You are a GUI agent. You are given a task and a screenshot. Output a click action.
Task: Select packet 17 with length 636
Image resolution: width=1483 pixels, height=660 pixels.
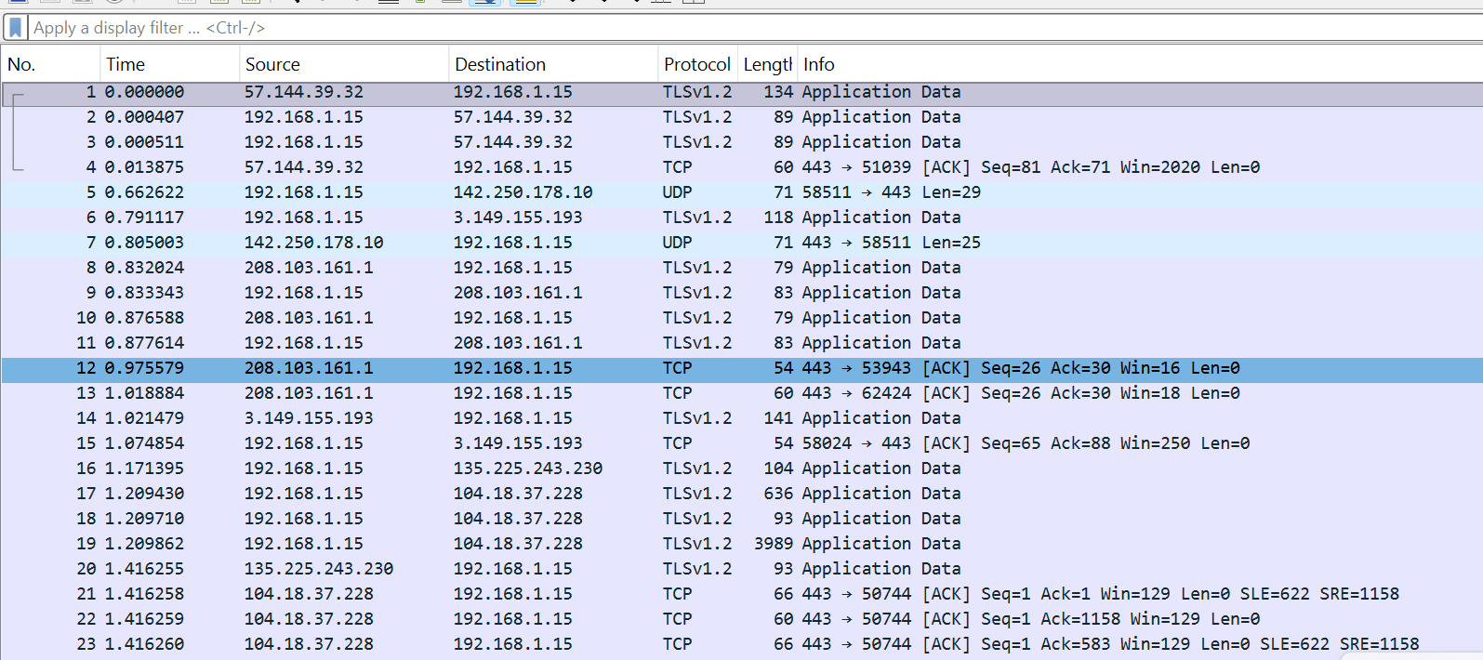(742, 494)
